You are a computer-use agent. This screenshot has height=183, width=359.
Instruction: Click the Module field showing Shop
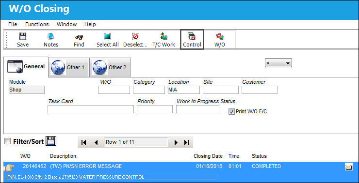27,90
